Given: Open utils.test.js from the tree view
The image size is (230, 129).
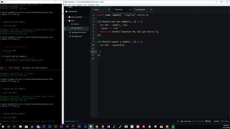Looking at the screenshot, I should [78, 28].
